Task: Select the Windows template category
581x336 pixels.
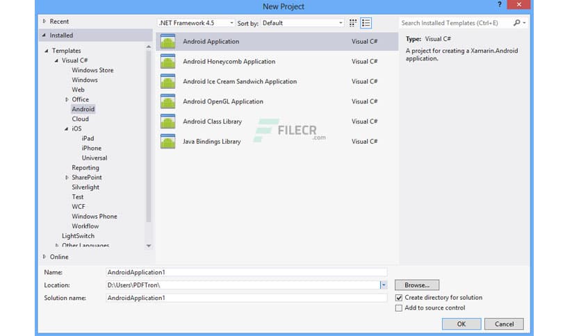Action: 85,80
